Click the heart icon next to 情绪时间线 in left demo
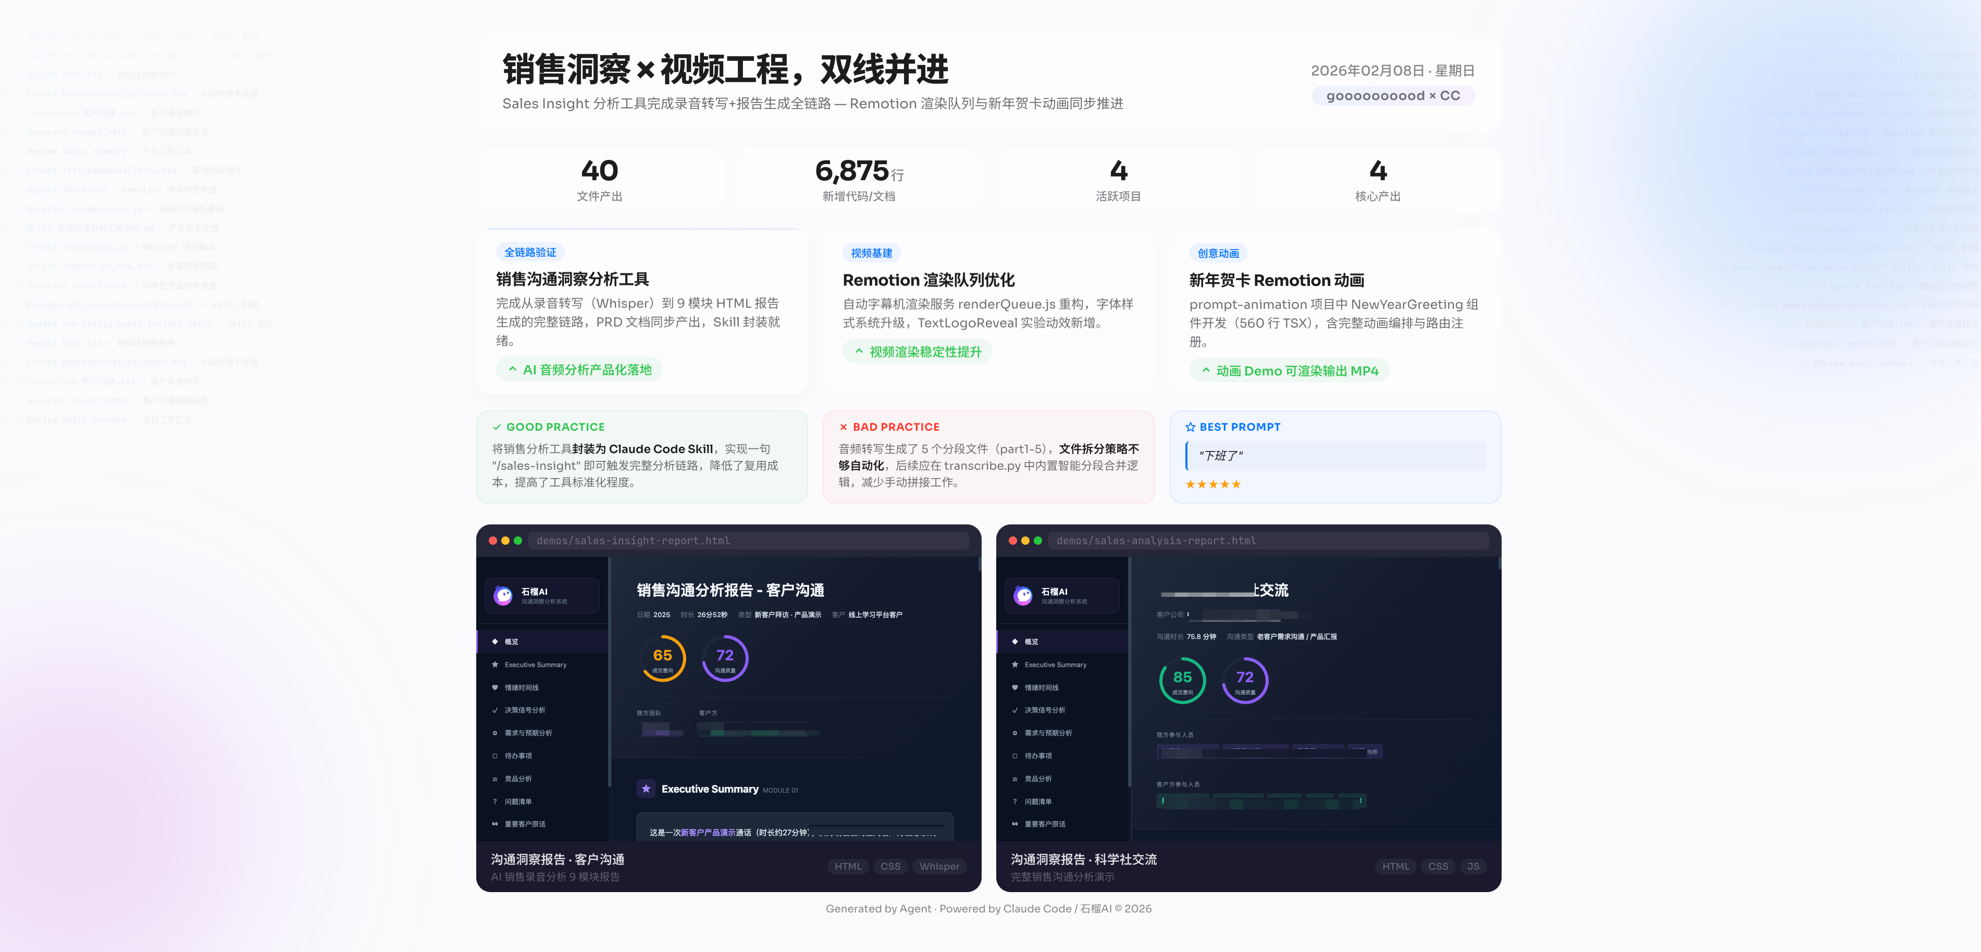Viewport: 1981px width, 952px height. point(494,687)
